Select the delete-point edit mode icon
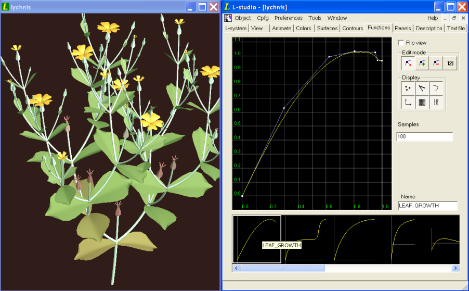The width and height of the screenshot is (469, 291). point(436,63)
